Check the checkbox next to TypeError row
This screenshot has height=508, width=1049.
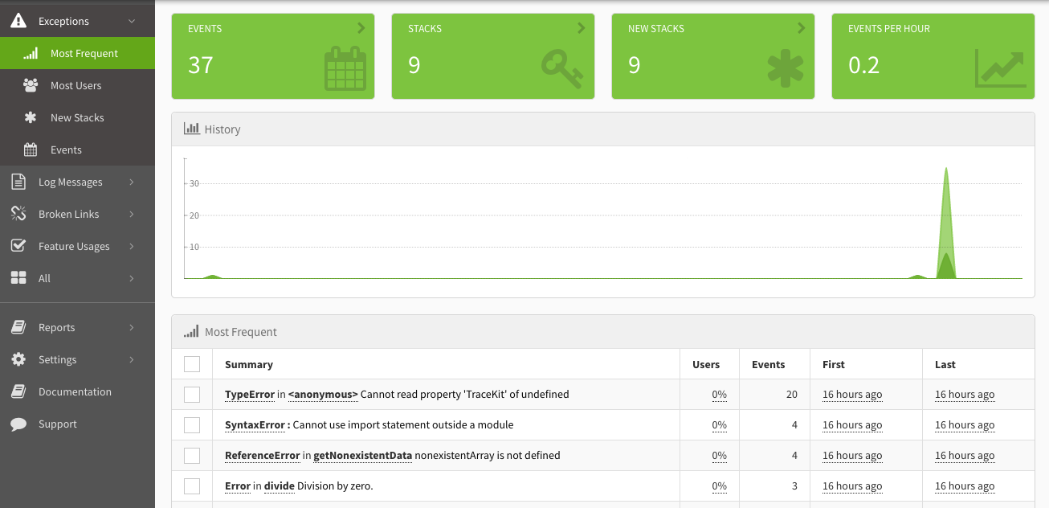click(x=192, y=394)
